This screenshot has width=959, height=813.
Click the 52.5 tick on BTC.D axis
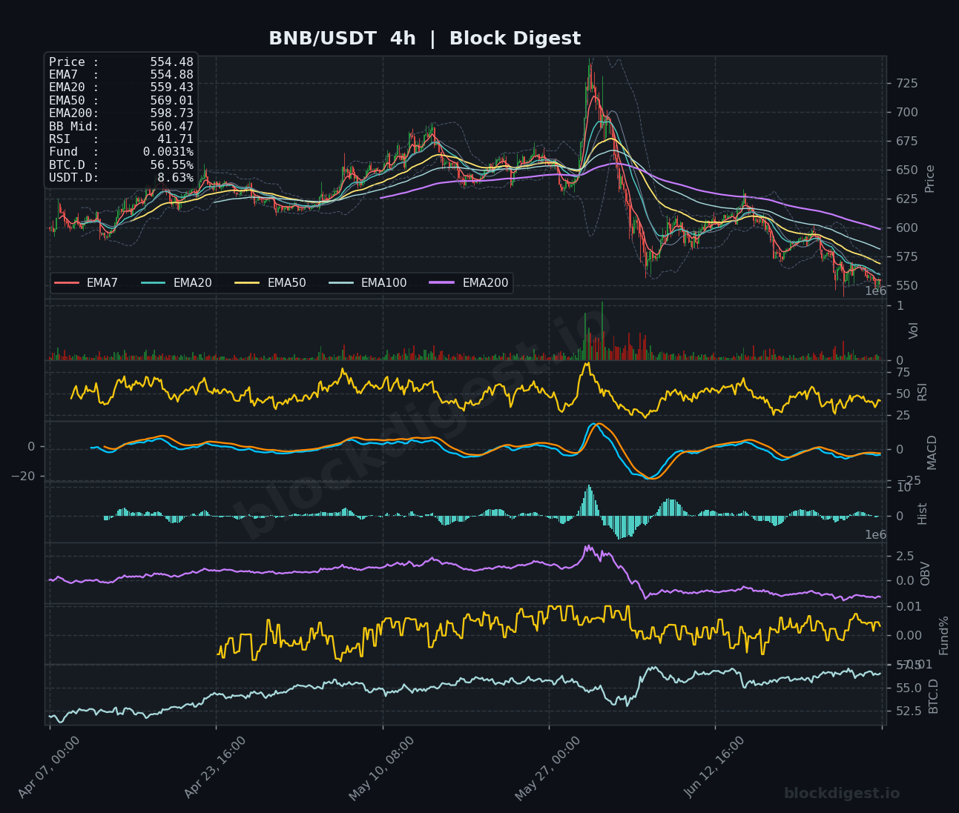909,711
